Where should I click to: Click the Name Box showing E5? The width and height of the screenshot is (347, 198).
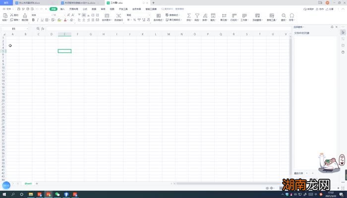click(x=15, y=29)
